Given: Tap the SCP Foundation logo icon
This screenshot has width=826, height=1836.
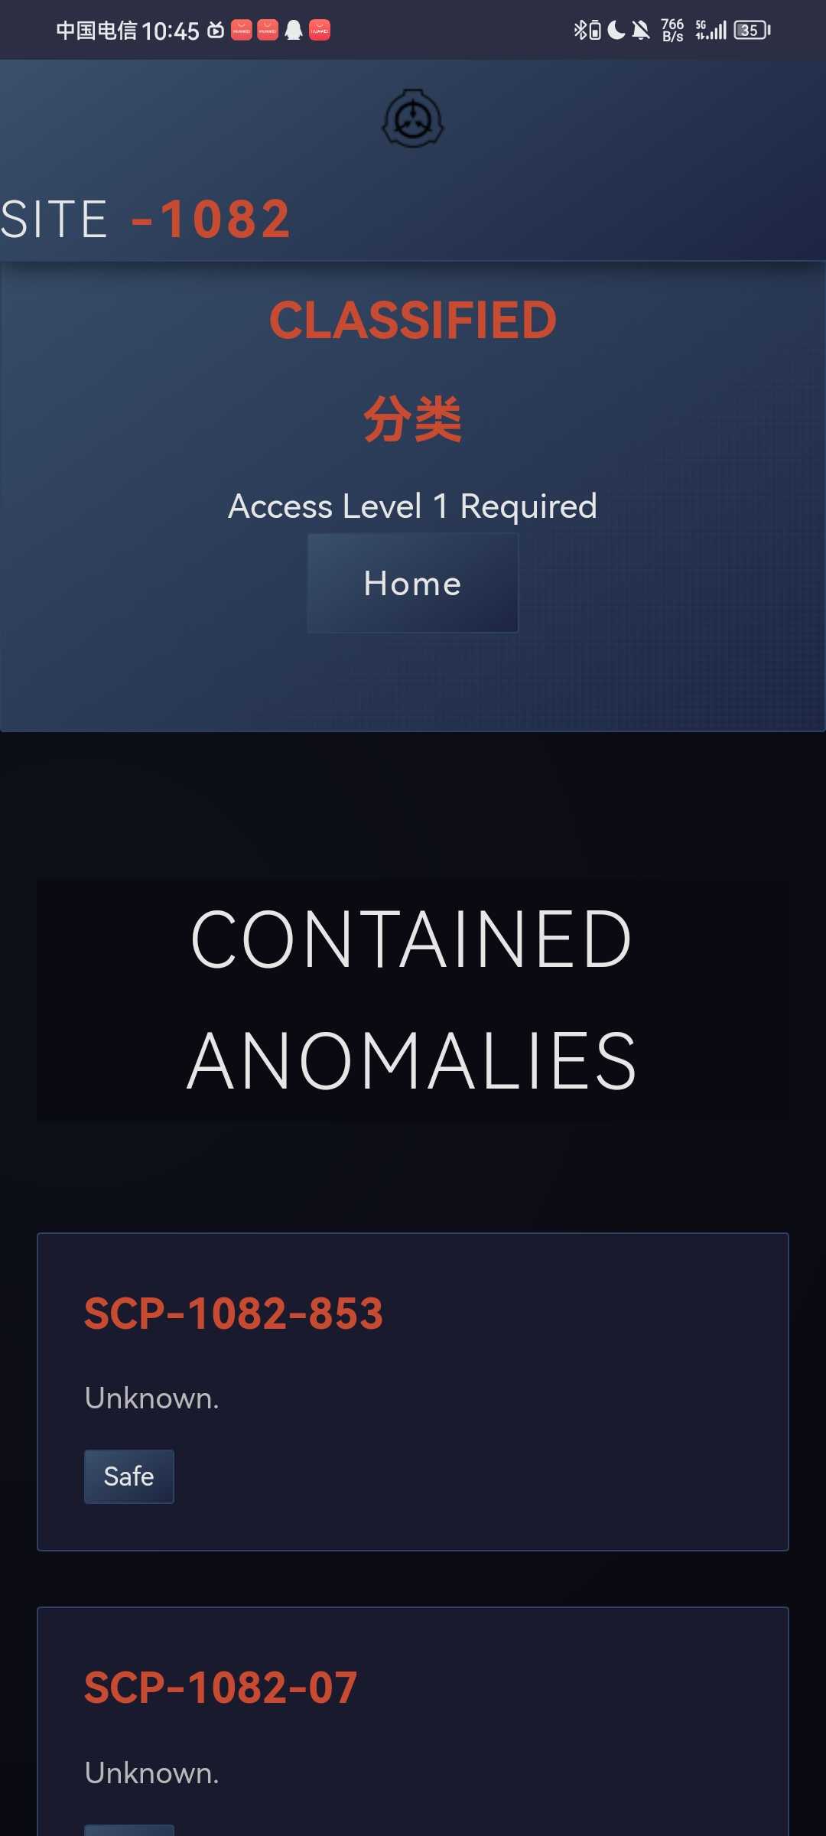Looking at the screenshot, I should (x=413, y=119).
